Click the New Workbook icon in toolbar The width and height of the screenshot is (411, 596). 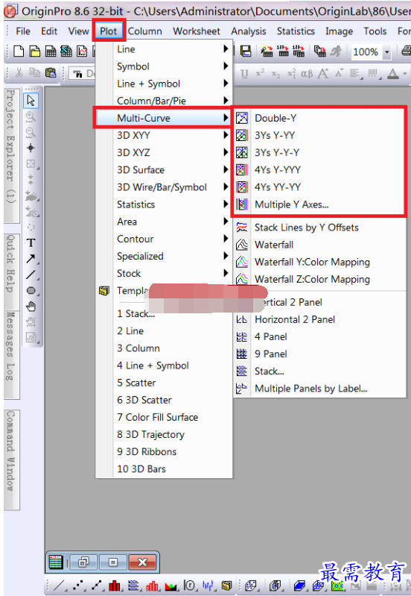[51, 51]
